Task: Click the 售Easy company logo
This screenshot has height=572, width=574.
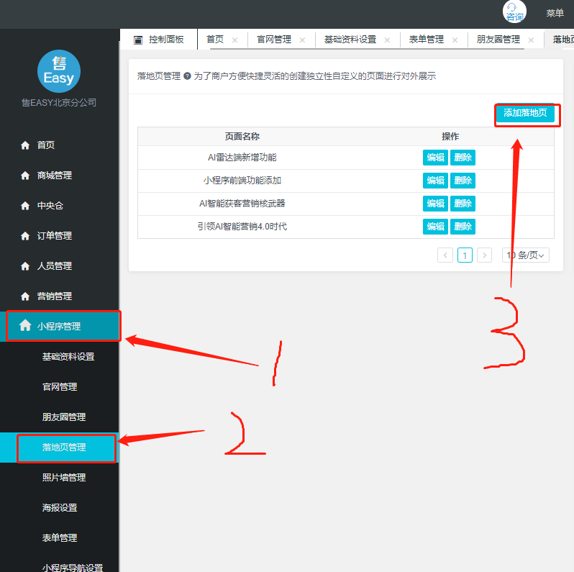Action: click(x=59, y=71)
